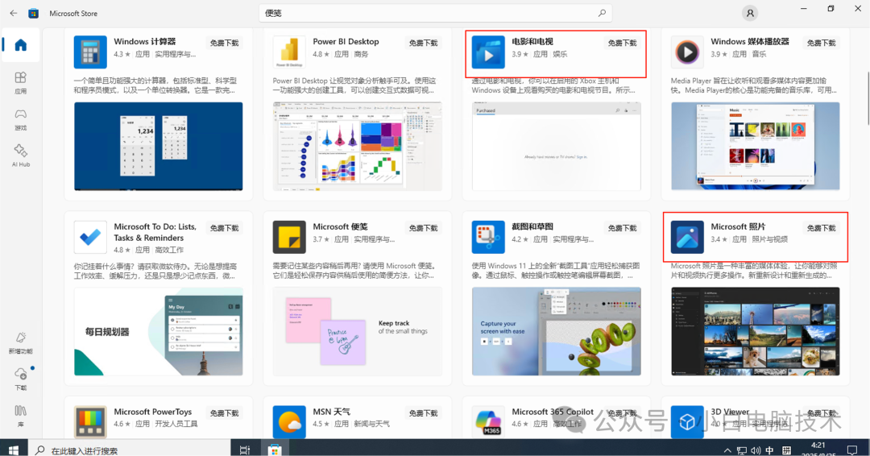Viewport: 870px width, 456px height.
Task: Click the Windows 媒体播放器 app icon
Action: [687, 52]
